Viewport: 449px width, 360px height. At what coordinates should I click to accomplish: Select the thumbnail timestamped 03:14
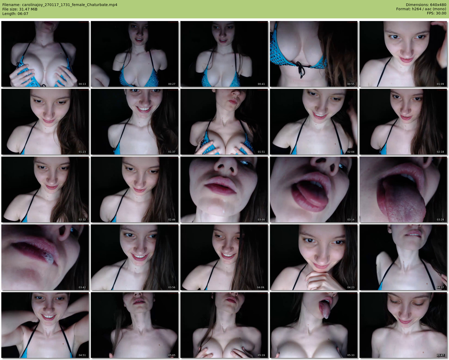(x=314, y=189)
